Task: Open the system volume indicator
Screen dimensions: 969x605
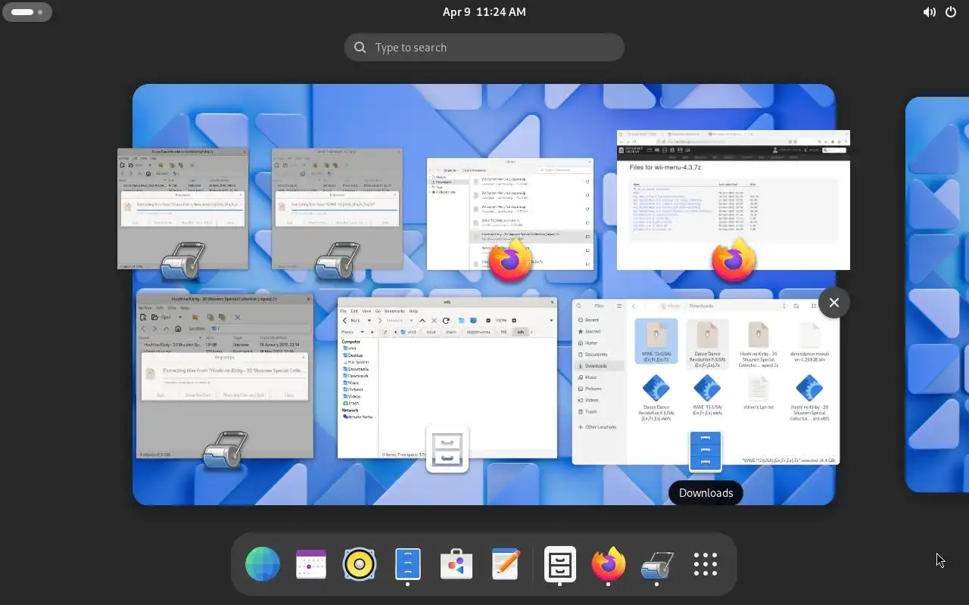Action: pos(929,12)
